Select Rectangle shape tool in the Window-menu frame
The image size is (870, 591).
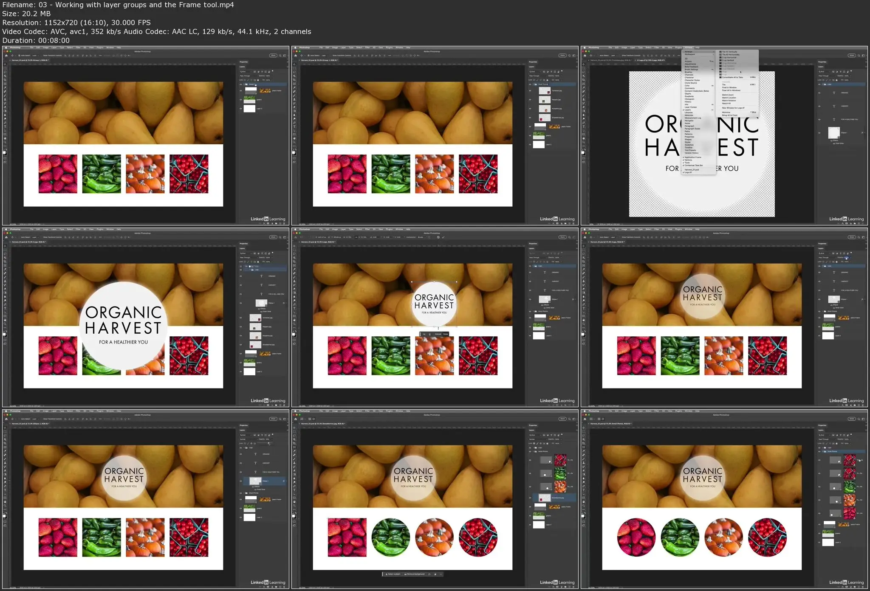[584, 135]
